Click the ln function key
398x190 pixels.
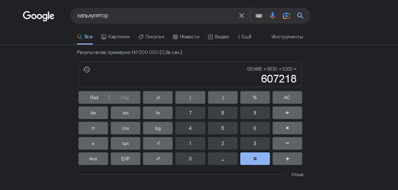pyautogui.click(x=158, y=113)
